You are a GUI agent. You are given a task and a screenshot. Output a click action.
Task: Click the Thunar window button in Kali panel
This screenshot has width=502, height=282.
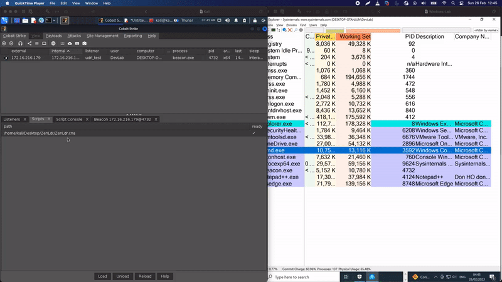coord(184,21)
